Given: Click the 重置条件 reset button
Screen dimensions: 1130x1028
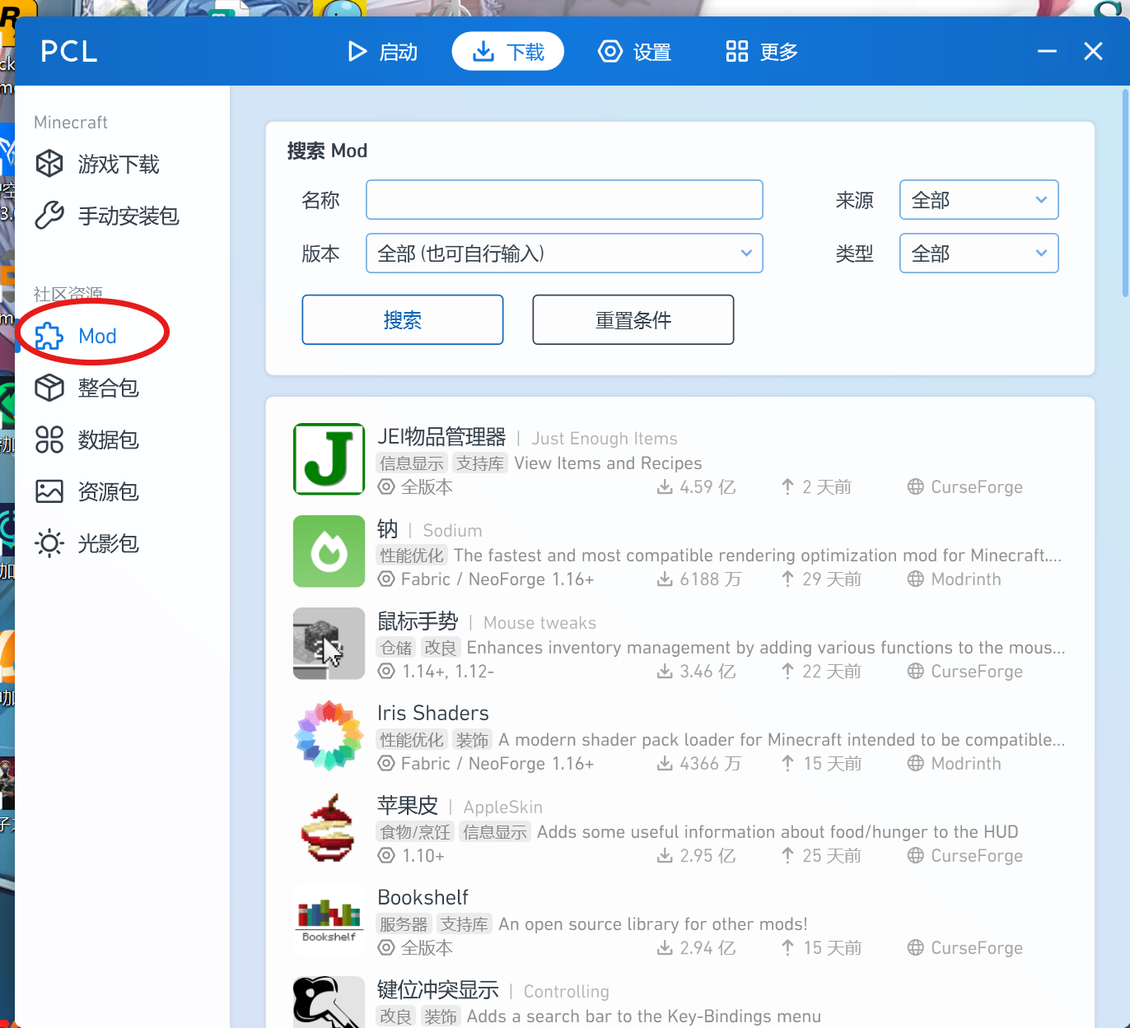Looking at the screenshot, I should [633, 319].
